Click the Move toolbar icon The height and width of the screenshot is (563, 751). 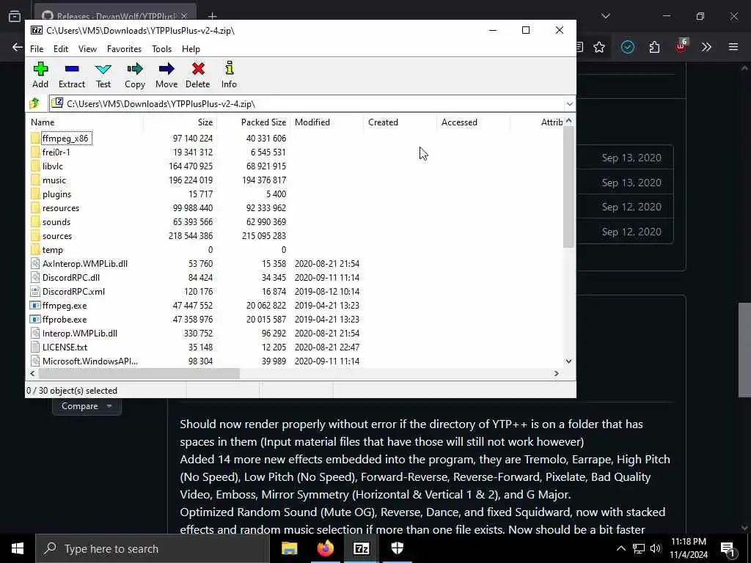pos(166,75)
